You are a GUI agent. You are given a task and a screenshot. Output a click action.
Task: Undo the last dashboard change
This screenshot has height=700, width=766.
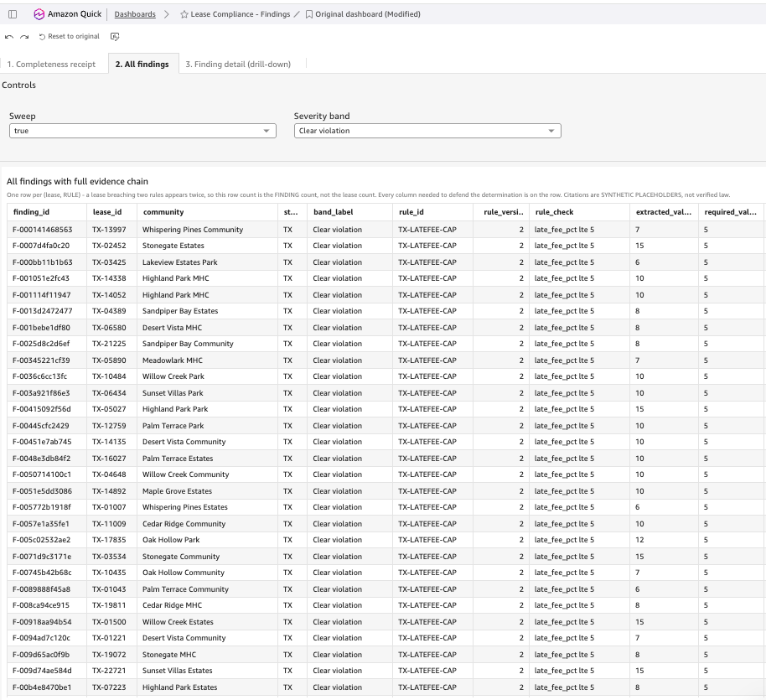pos(8,37)
